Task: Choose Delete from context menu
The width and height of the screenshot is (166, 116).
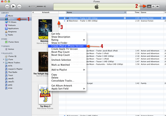Action: point(67,78)
